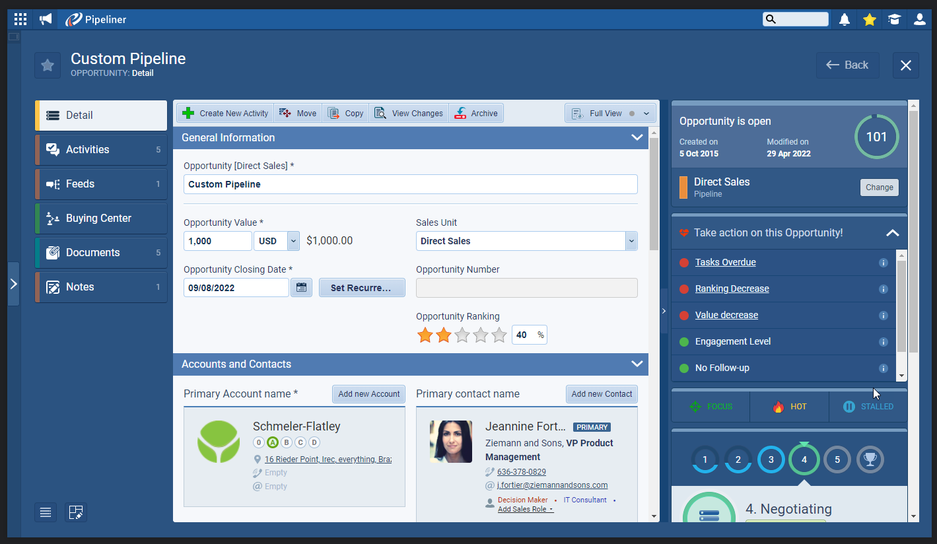The image size is (937, 544).
Task: Open the app grid launcher icon
Action: (20, 19)
